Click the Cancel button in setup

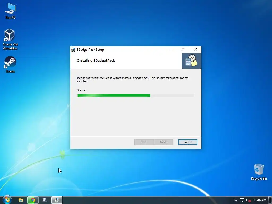(x=188, y=142)
